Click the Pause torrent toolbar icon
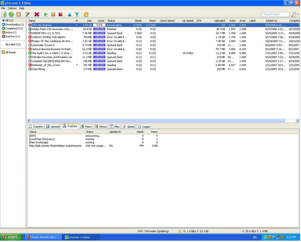The image size is (301, 242). (53, 14)
